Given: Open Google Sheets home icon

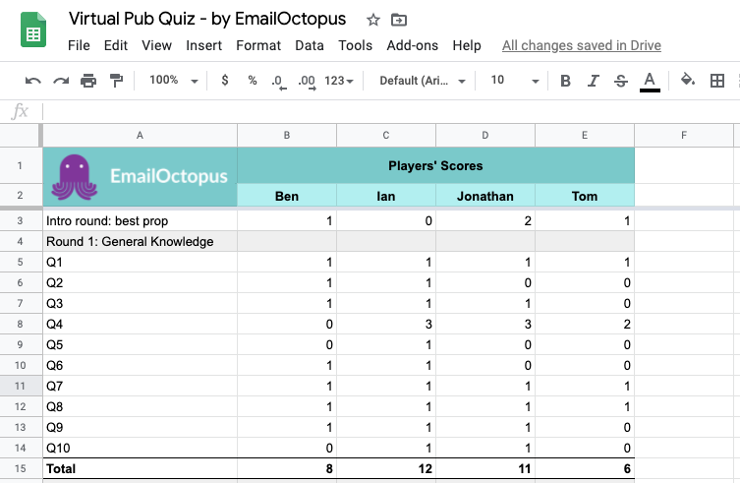Looking at the screenshot, I should (33, 32).
